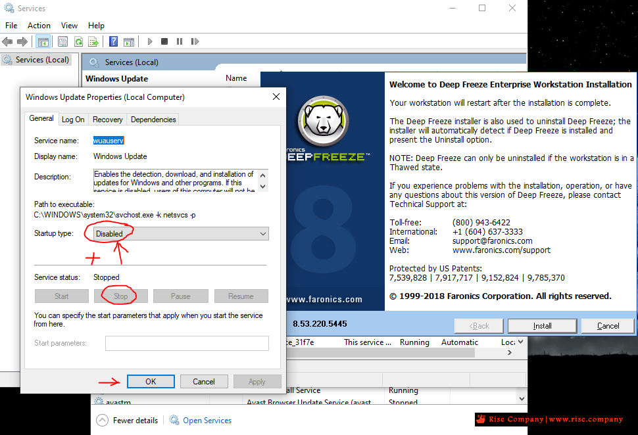Switch to the Recovery tab
Image resolution: width=638 pixels, height=435 pixels.
(107, 120)
